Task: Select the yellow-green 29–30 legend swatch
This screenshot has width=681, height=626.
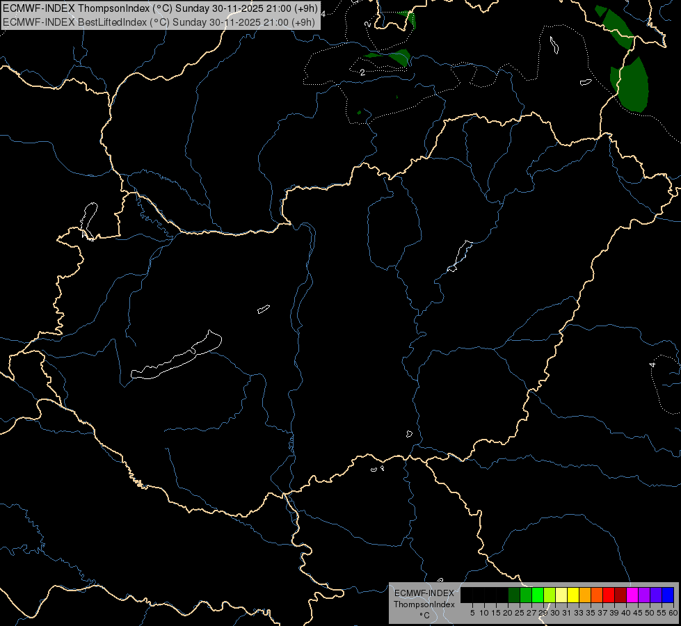Action: (550, 595)
